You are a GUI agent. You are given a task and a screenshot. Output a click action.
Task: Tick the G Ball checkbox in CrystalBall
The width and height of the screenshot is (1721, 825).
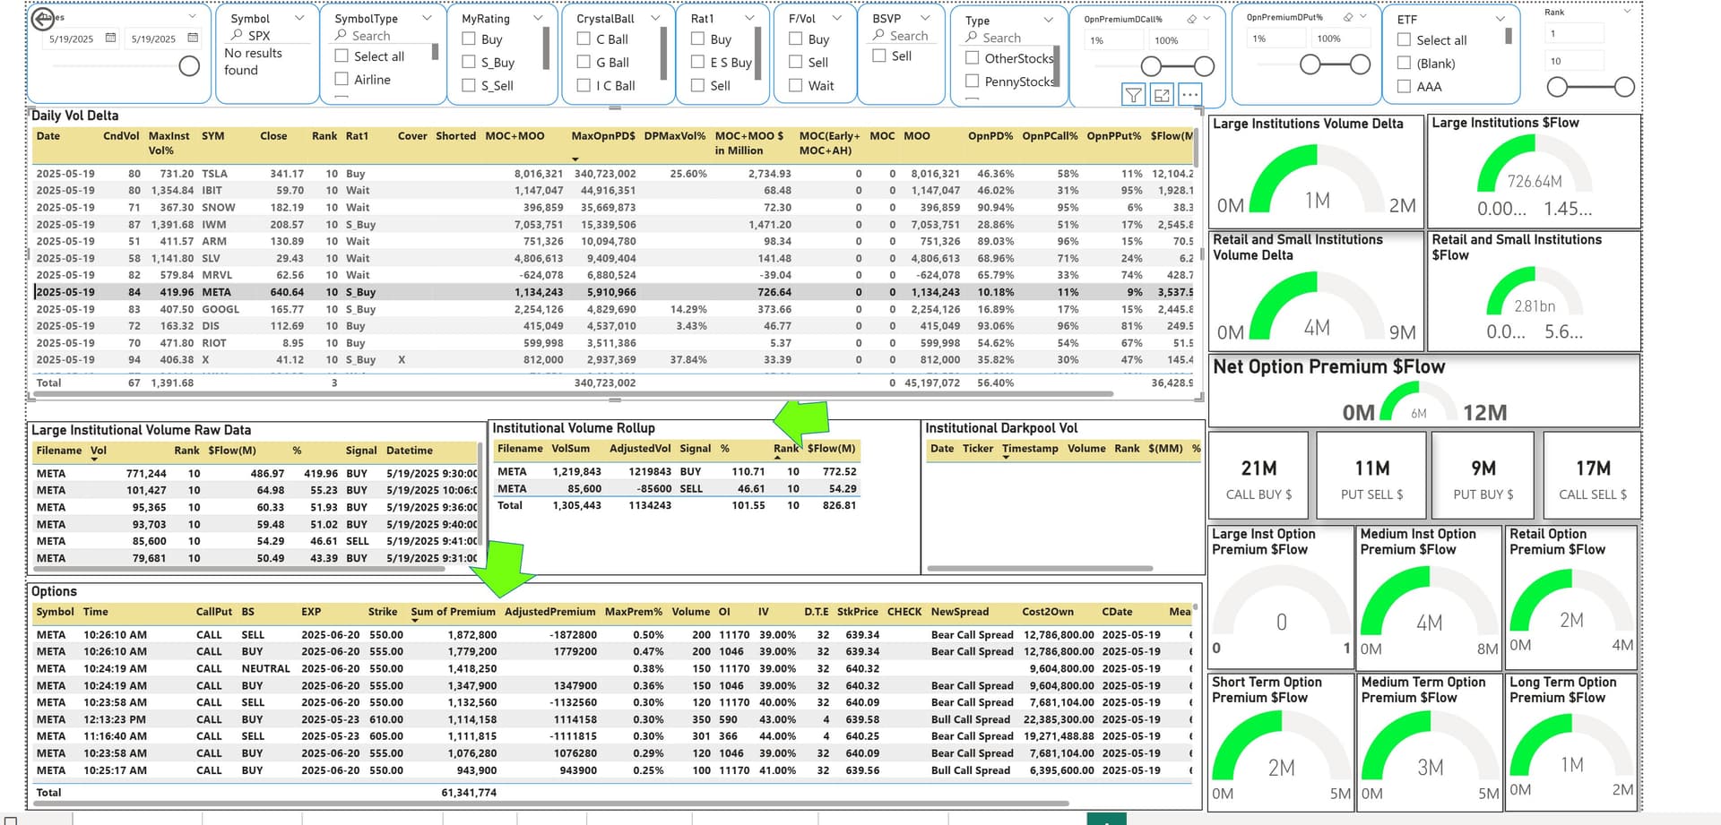coord(584,63)
